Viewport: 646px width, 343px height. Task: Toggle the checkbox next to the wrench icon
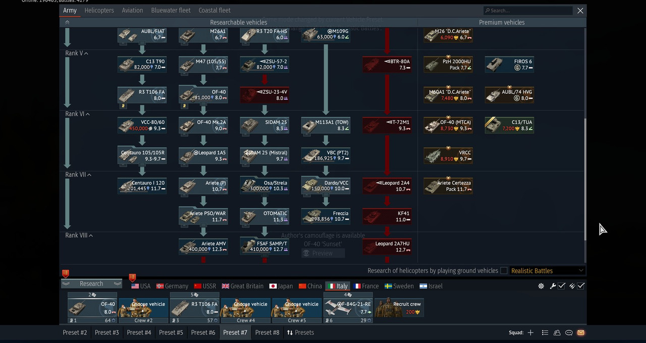tap(562, 286)
